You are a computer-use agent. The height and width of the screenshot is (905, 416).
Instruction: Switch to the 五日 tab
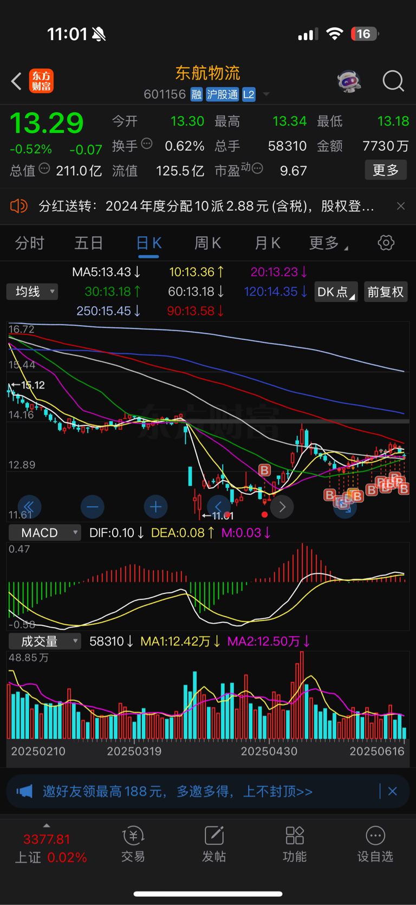coord(89,243)
